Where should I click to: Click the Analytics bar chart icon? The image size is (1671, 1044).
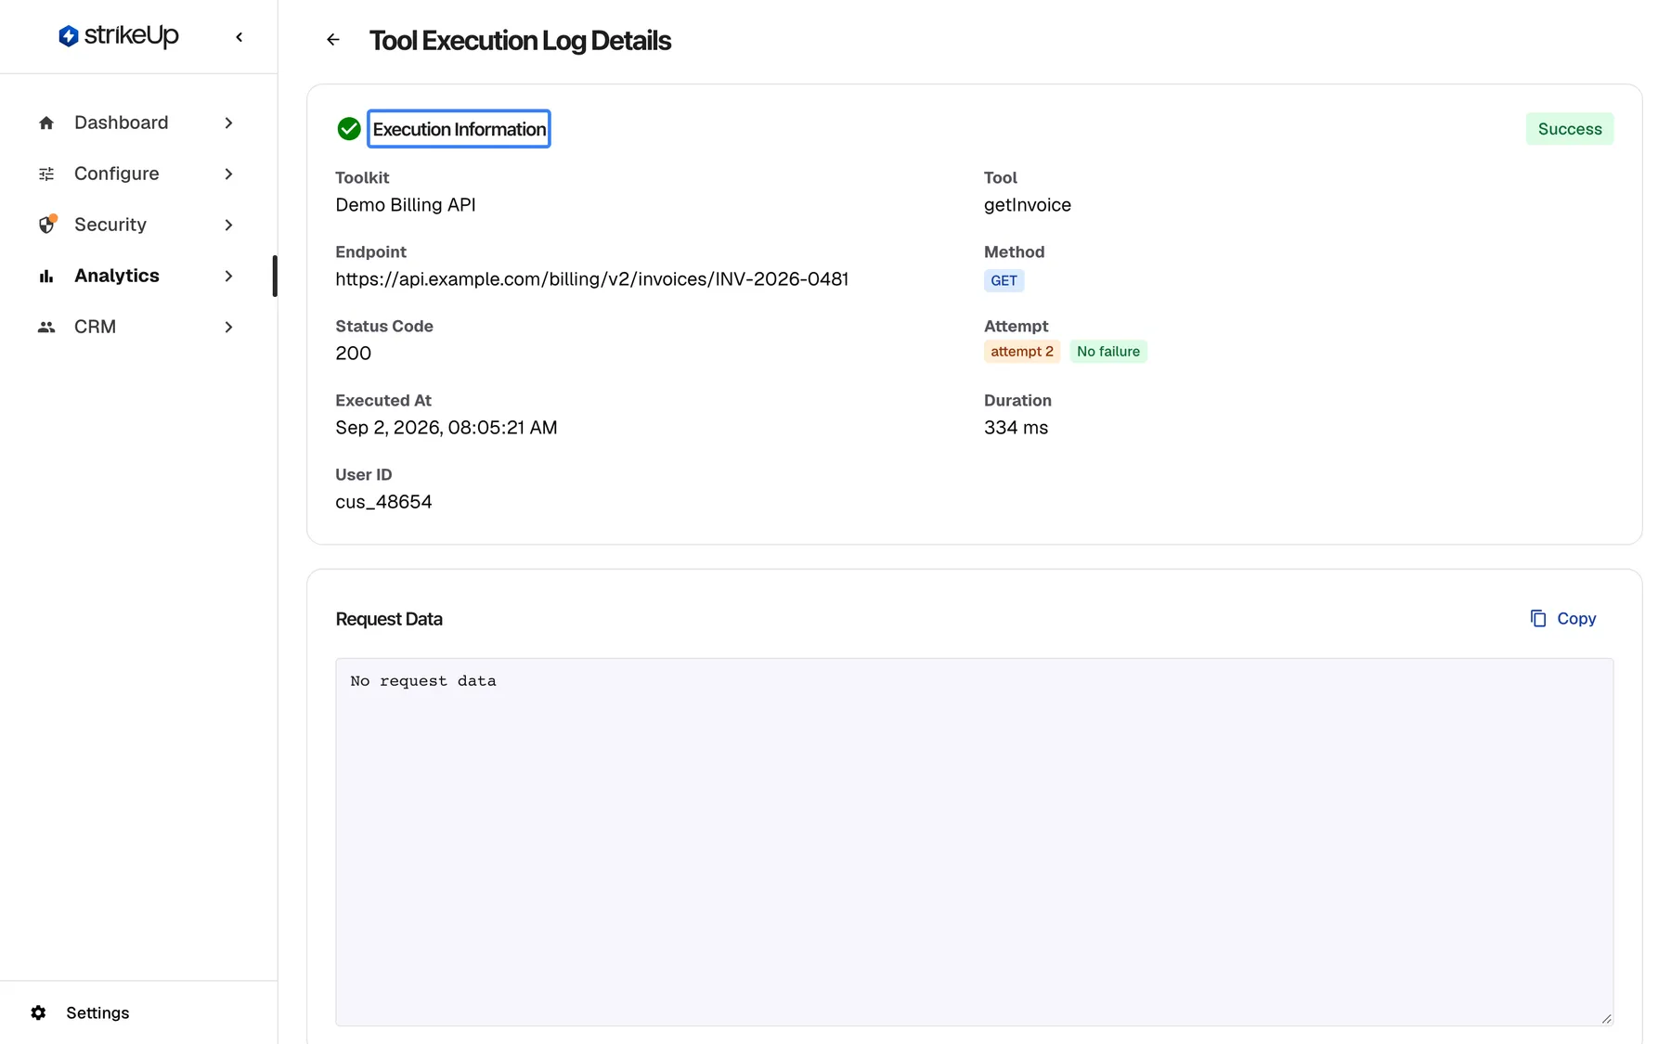pos(46,276)
